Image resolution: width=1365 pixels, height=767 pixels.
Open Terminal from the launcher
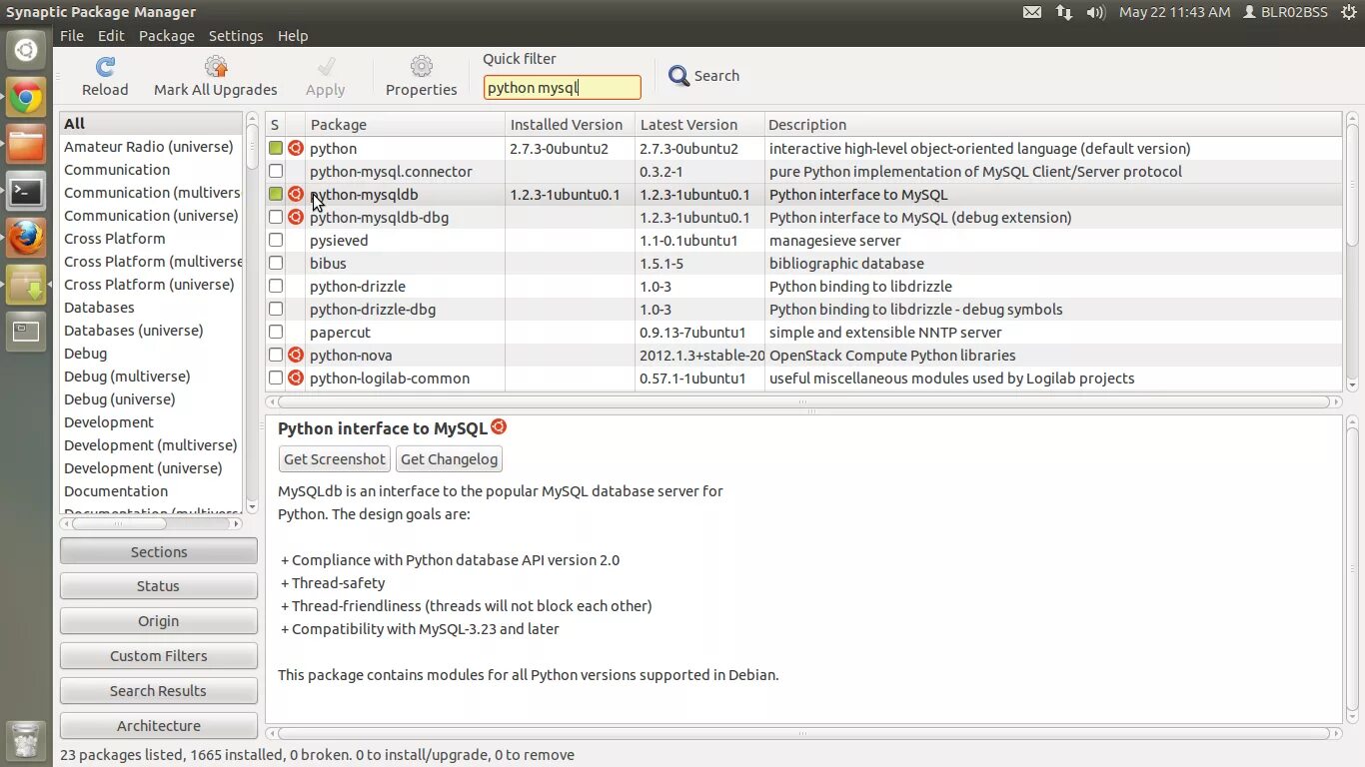click(27, 191)
